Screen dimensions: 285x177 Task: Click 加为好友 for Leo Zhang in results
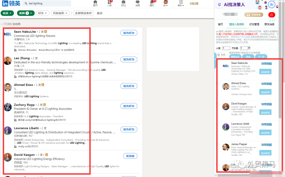(129, 59)
